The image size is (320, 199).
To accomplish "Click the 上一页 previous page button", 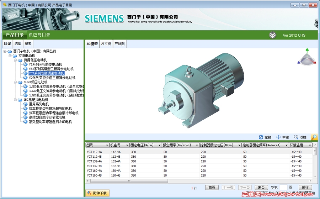I will [228, 188].
